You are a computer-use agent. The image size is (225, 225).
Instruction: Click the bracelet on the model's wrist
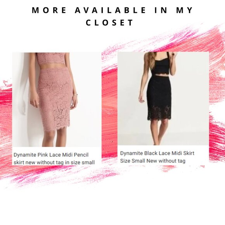coord(75,95)
